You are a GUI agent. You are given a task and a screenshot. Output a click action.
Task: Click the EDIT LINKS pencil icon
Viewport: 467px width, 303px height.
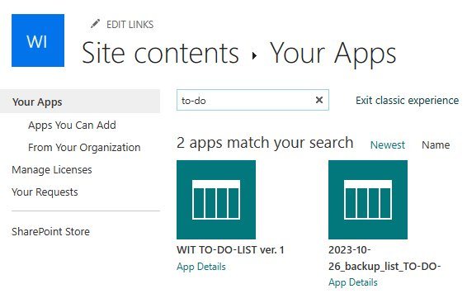tap(95, 24)
